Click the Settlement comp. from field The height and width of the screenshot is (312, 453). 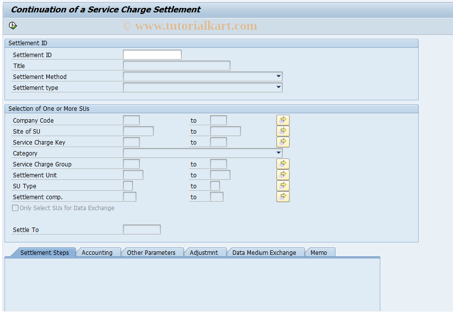coord(130,197)
